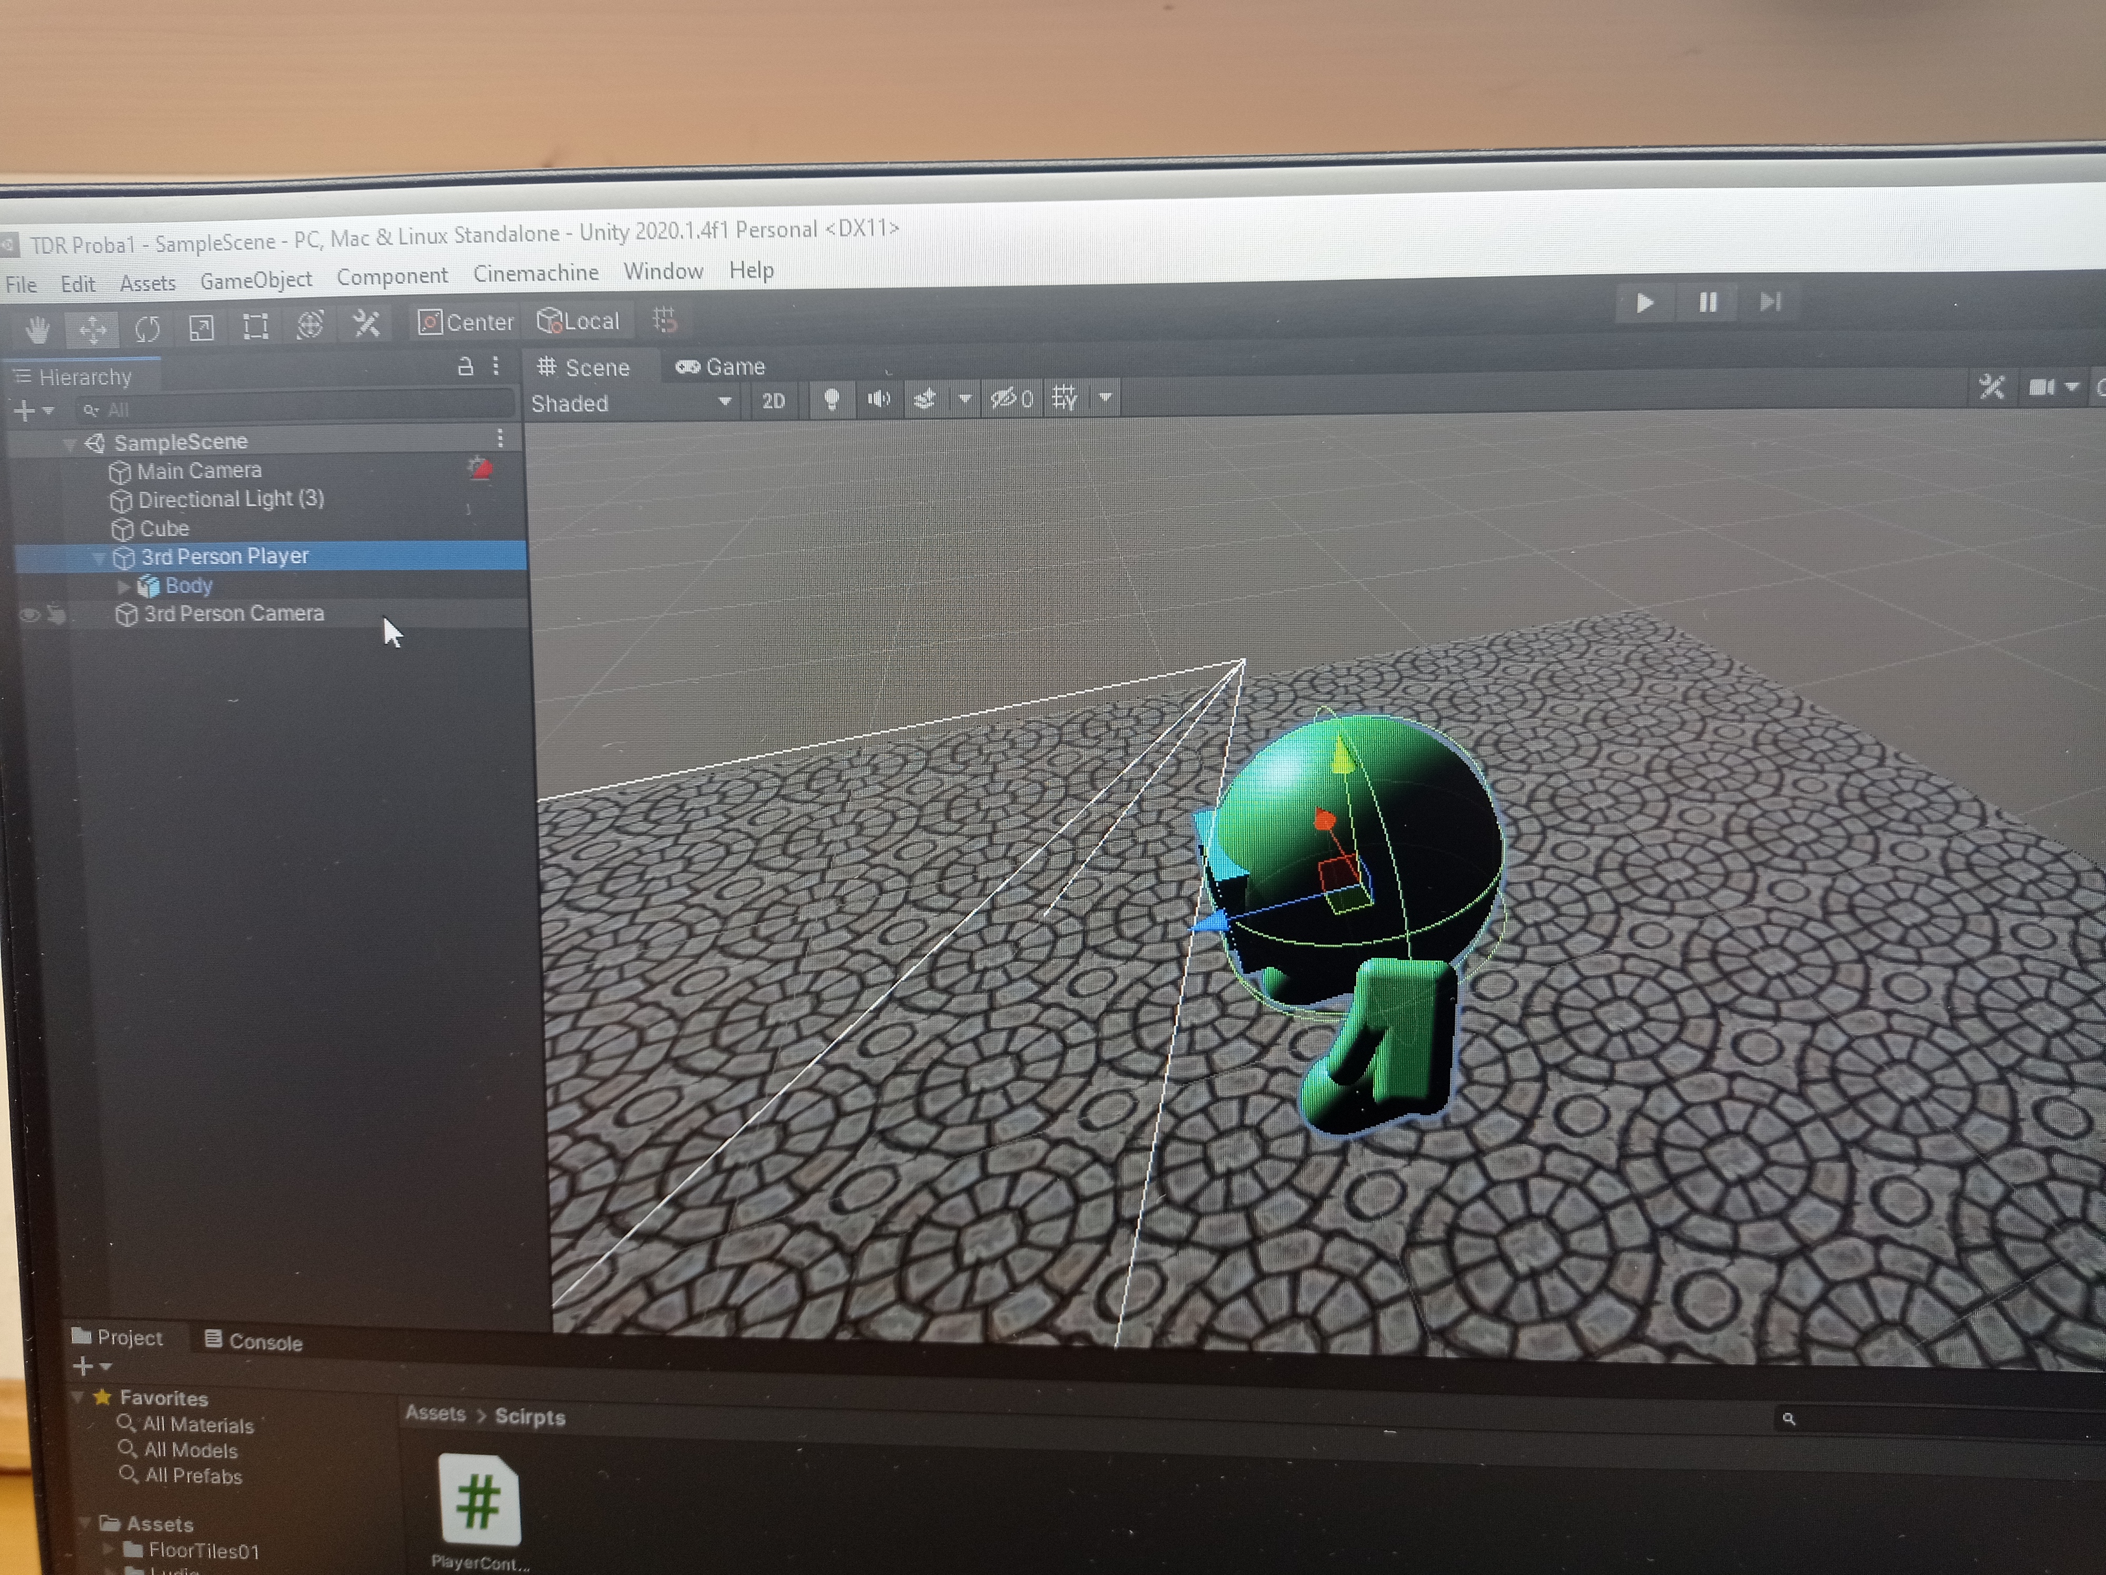This screenshot has height=1575, width=2106.
Task: Toggle 2D view mode button
Action: pyautogui.click(x=773, y=401)
